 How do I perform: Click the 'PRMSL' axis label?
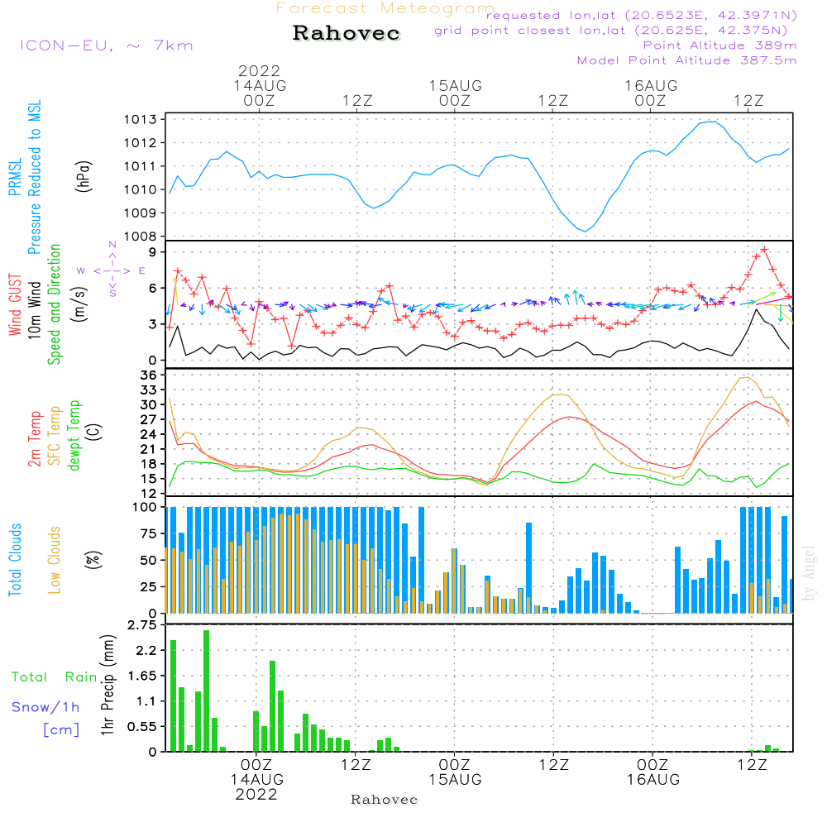[x=15, y=177]
